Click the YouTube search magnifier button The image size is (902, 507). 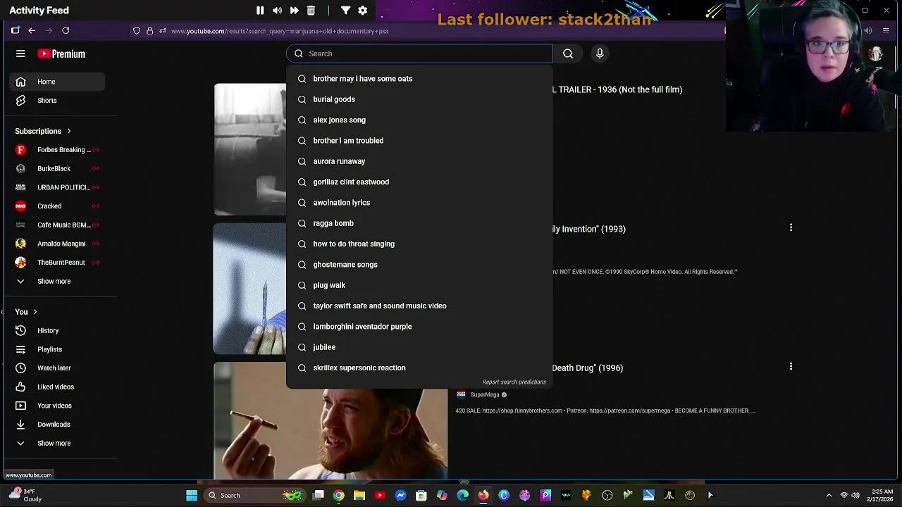pos(568,54)
